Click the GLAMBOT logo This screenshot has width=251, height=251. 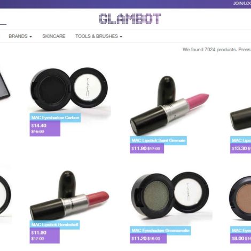tap(130, 19)
